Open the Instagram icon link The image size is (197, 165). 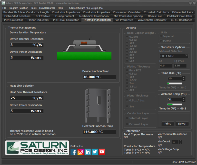pyautogui.click(x=81, y=152)
